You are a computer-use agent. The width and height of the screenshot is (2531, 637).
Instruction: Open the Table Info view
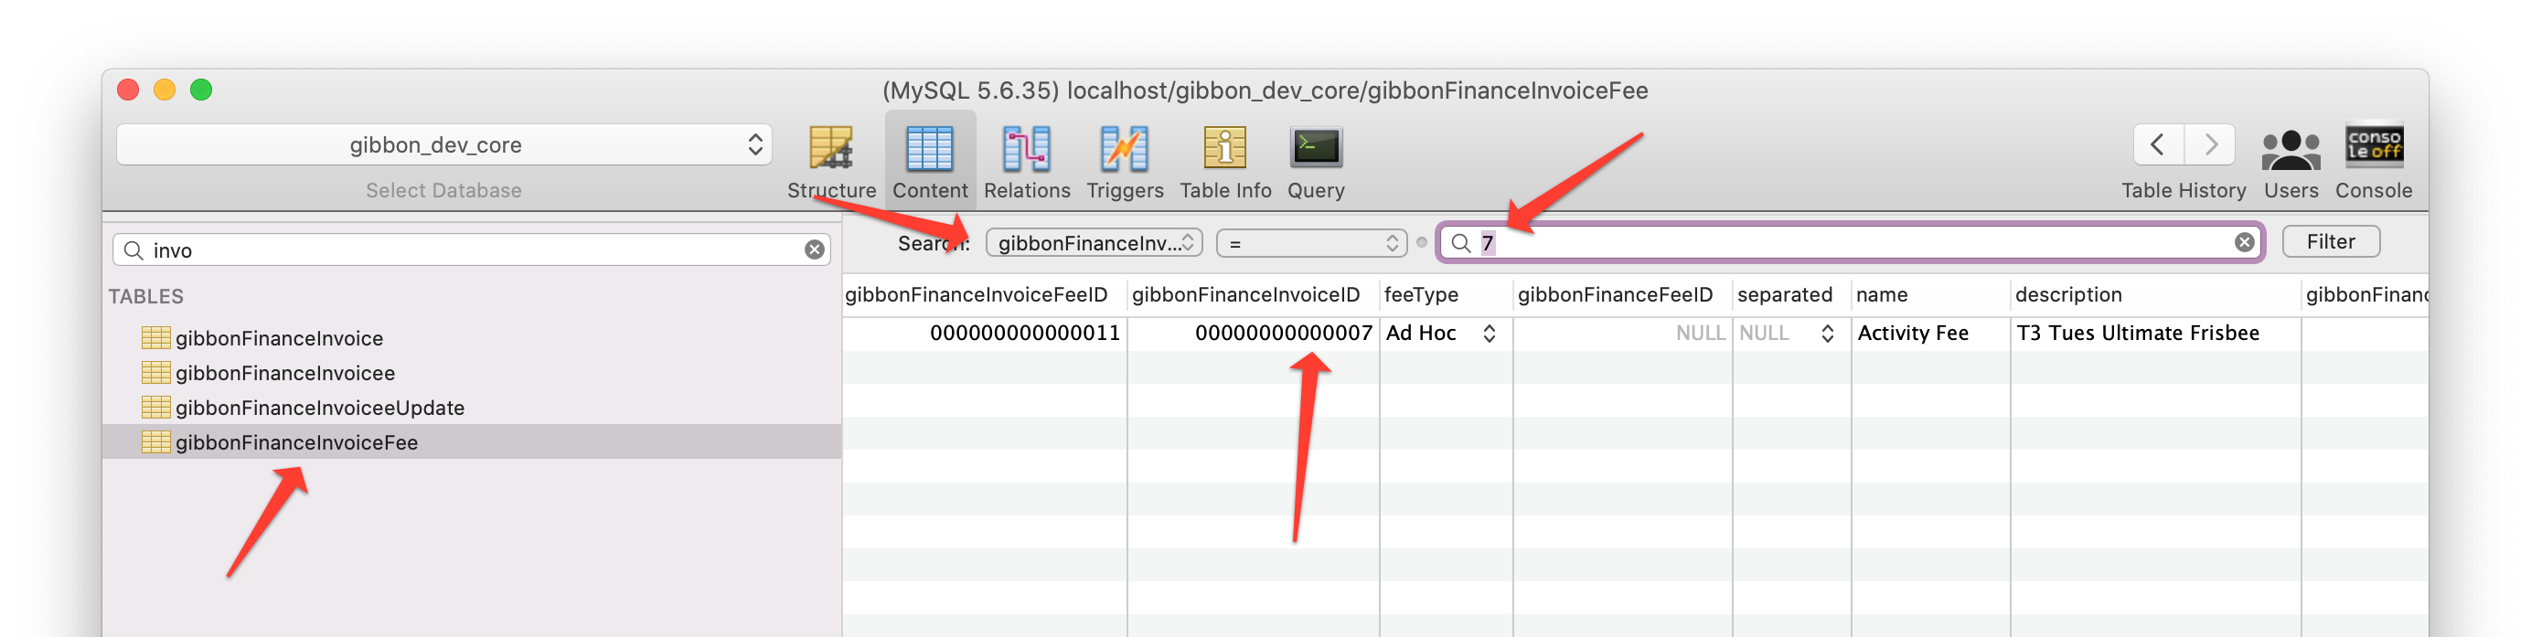coord(1225,162)
